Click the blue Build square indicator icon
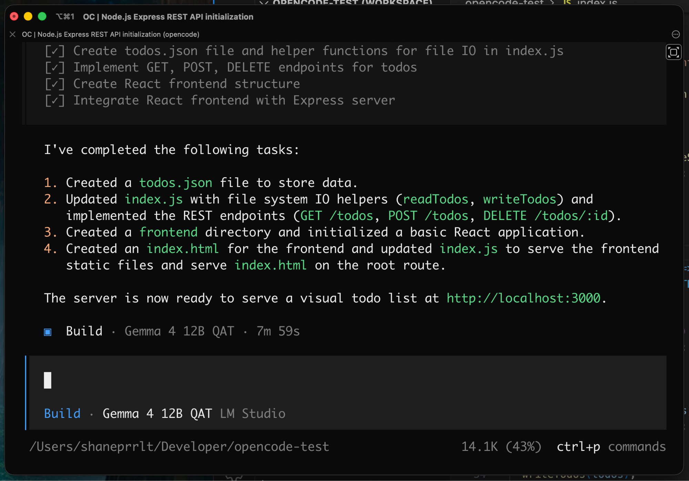 pos(48,332)
